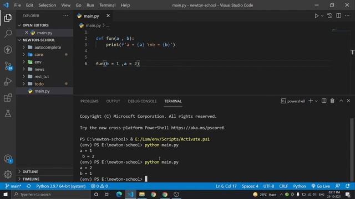Change indentation via Spaces: 4
355x199 pixels.
coord(250,186)
